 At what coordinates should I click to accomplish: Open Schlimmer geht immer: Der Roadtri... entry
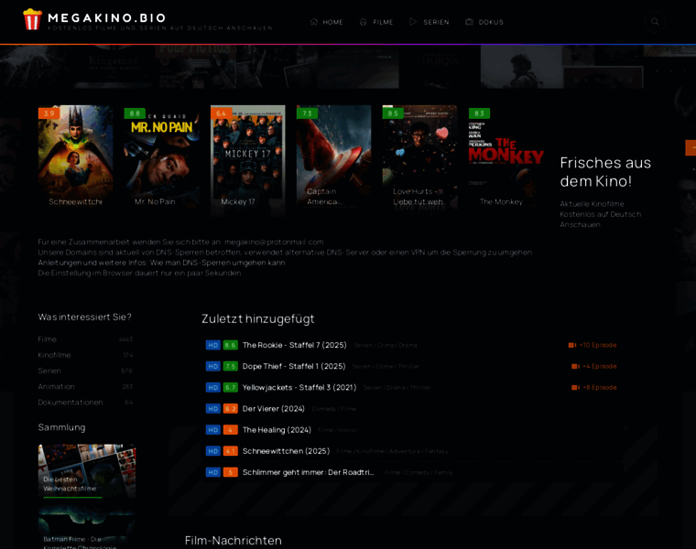point(308,473)
